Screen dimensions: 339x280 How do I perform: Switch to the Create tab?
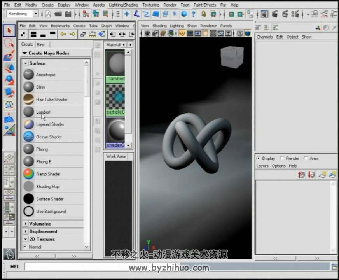click(27, 44)
